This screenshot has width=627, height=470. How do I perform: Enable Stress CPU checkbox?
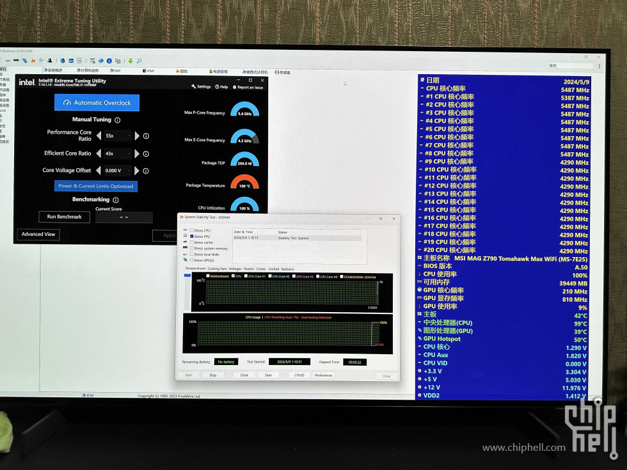click(192, 231)
